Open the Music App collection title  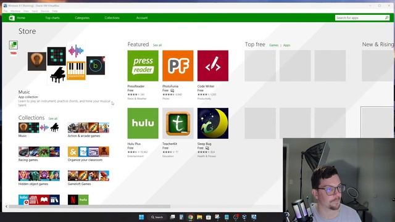(24, 92)
